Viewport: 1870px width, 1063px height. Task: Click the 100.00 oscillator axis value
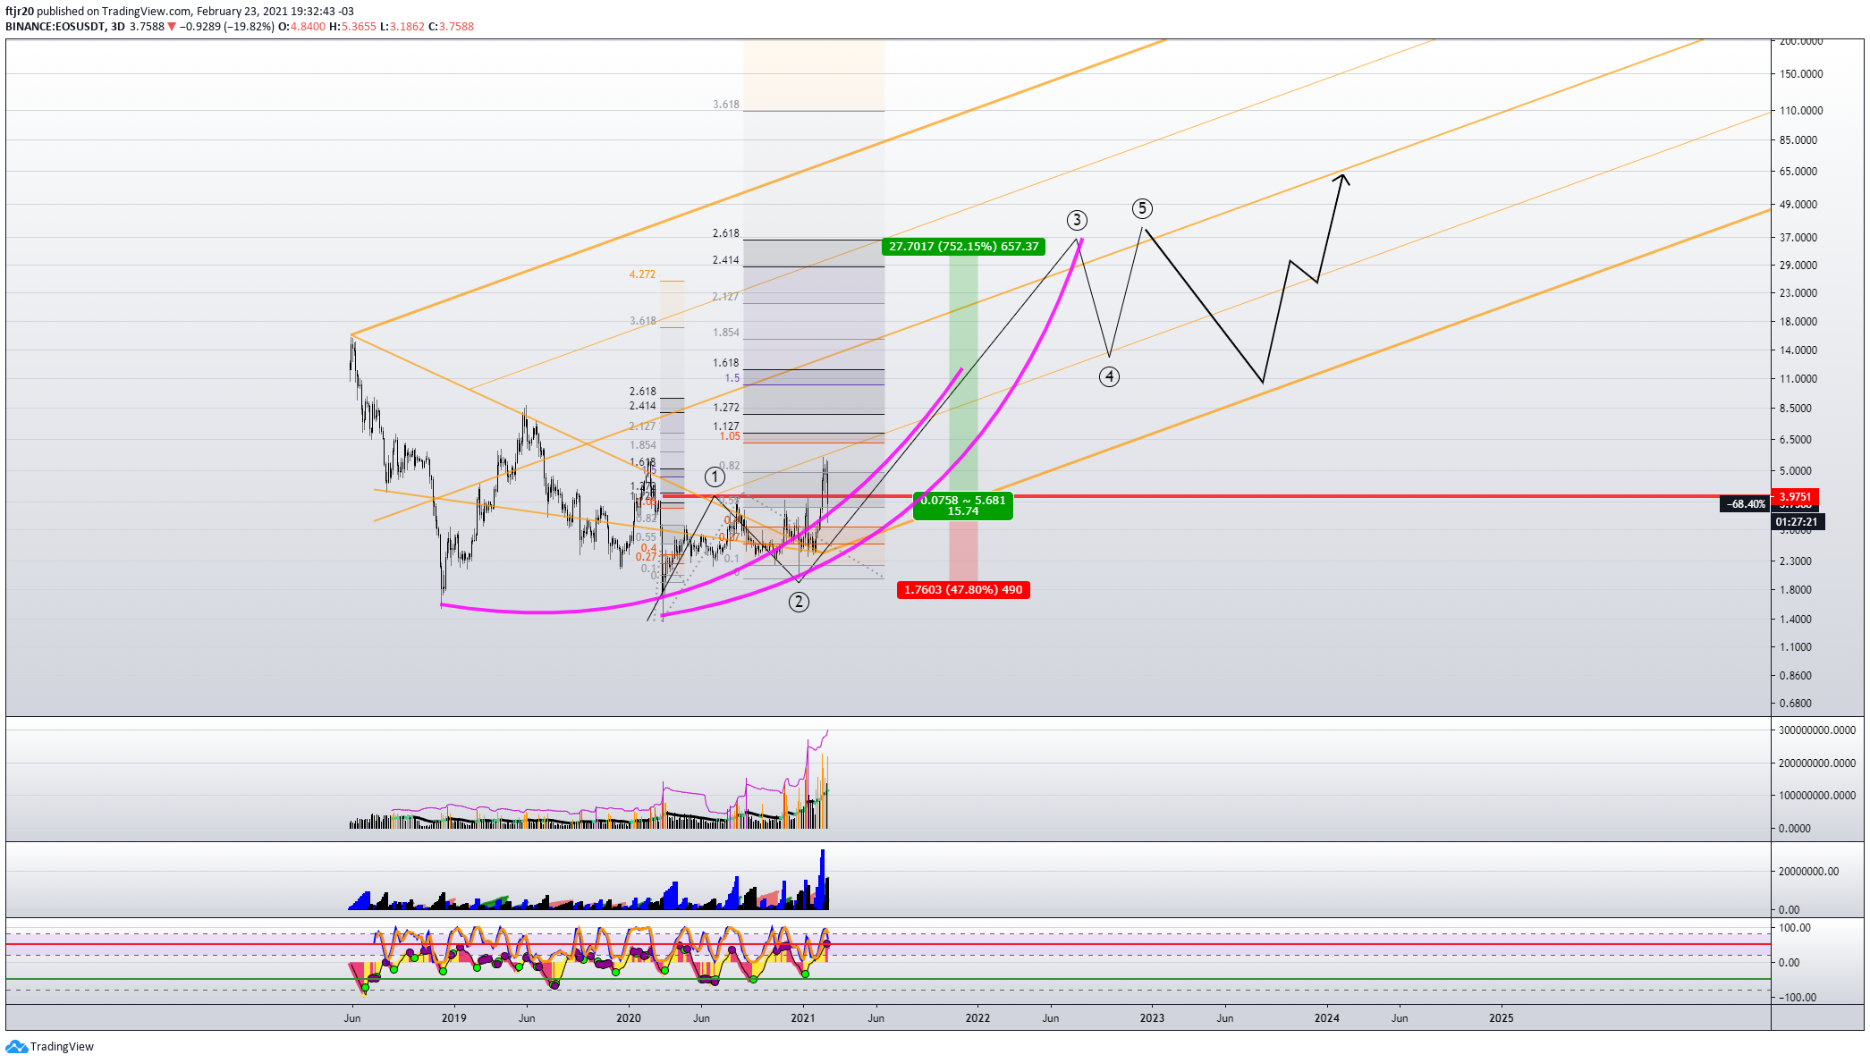point(1795,928)
